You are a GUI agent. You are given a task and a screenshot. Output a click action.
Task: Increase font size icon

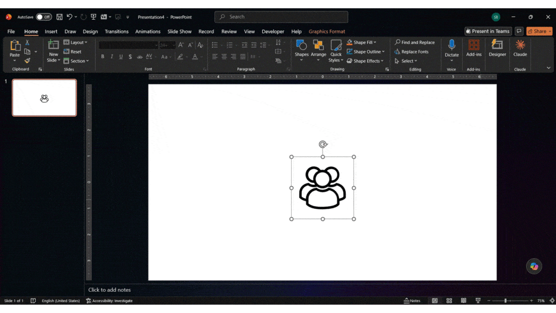(x=181, y=45)
